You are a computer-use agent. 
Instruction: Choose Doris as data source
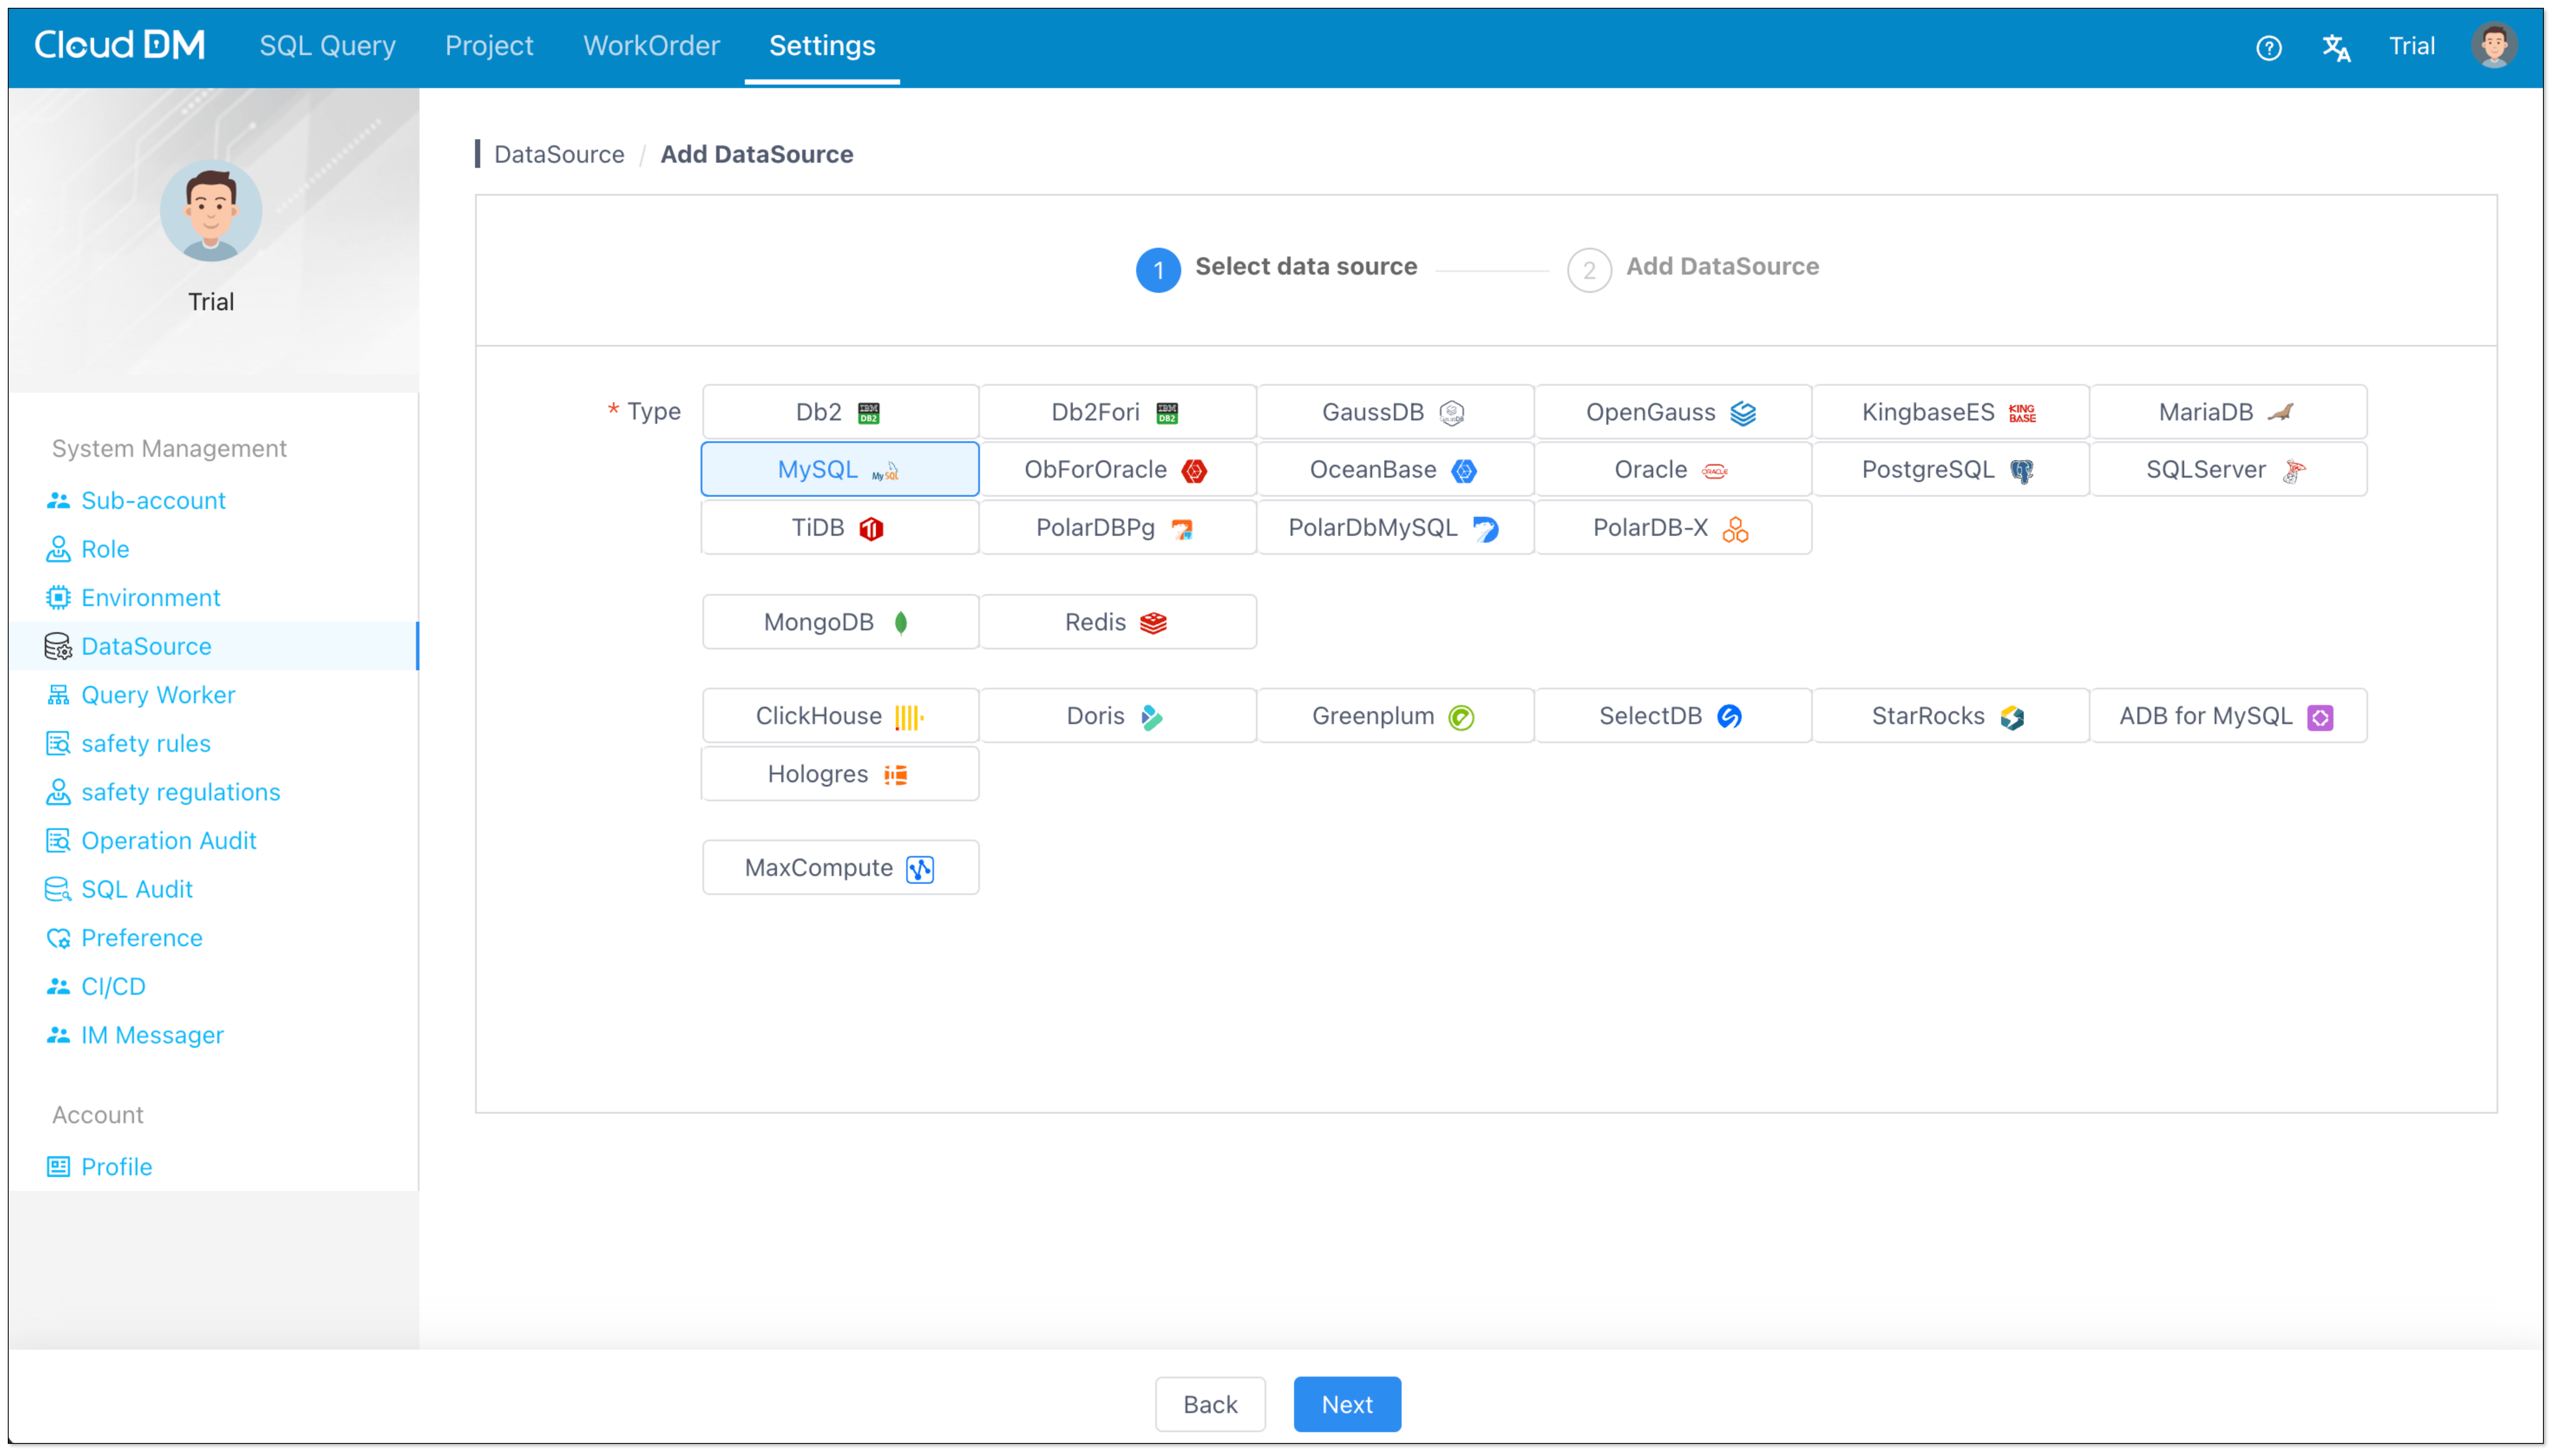[x=1117, y=716]
